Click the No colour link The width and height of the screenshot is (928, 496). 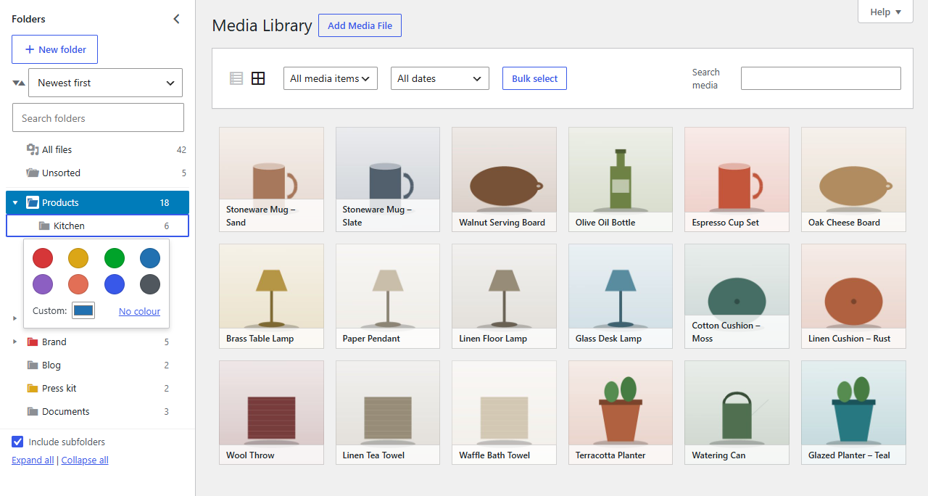tap(139, 311)
